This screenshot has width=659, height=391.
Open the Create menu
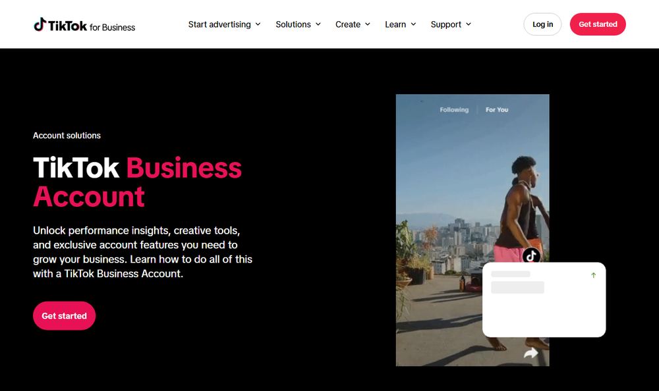[353, 24]
